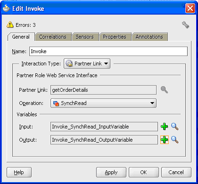This screenshot has height=184, width=198.
Task: Confirm with the OK button
Action: pyautogui.click(x=144, y=172)
